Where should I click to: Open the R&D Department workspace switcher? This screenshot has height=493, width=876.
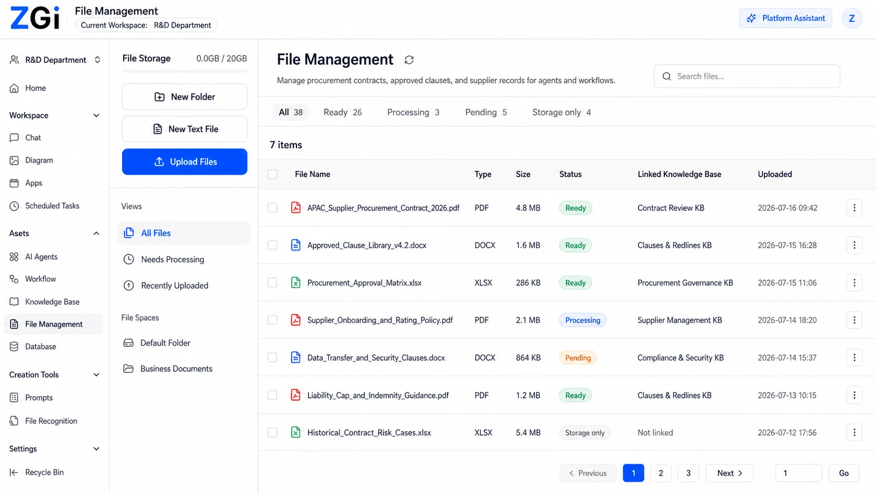[x=54, y=60]
